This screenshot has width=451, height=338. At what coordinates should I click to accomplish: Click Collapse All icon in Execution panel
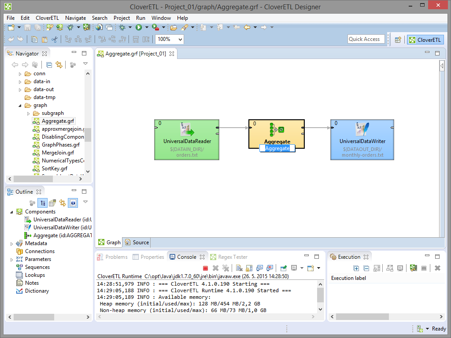pyautogui.click(x=366, y=268)
